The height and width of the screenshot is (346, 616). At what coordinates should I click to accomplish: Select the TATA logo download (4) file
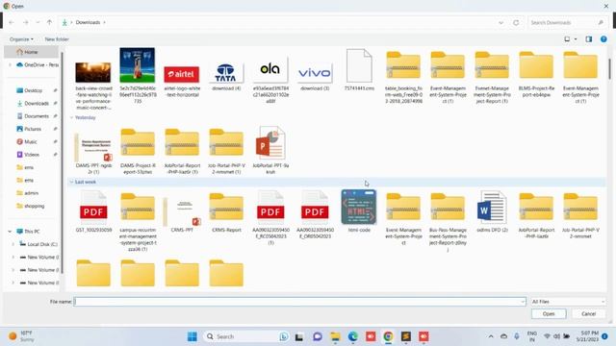click(x=226, y=73)
